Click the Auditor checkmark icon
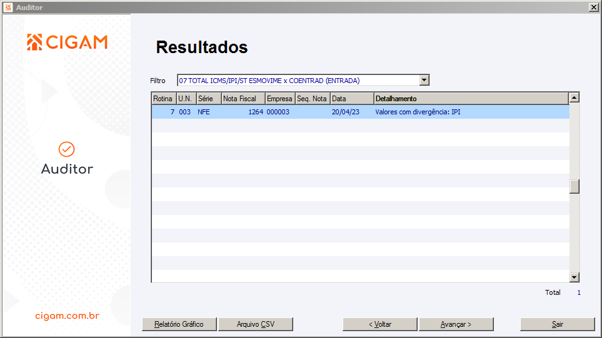Image resolution: width=602 pixels, height=338 pixels. pos(66,149)
